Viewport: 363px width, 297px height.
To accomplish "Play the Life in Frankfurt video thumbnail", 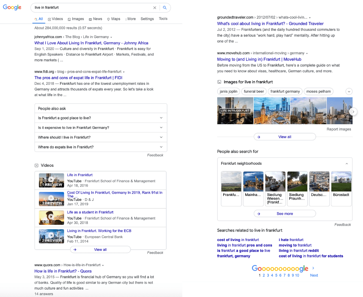I will coord(51,180).
